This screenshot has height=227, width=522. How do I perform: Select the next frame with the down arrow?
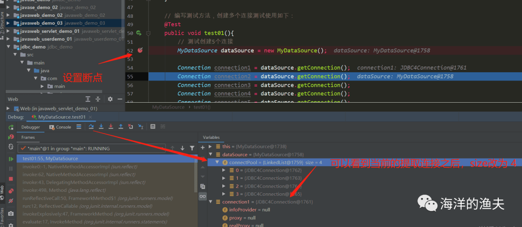pos(182,148)
